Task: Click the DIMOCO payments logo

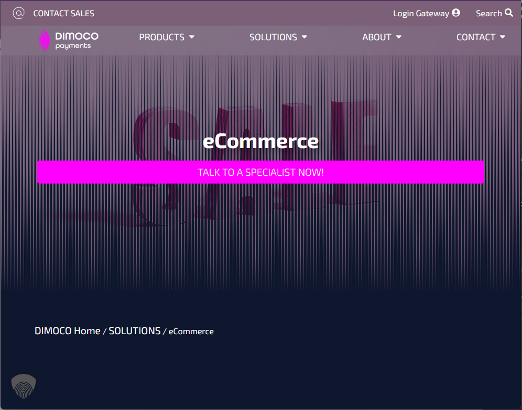Action: (x=69, y=40)
